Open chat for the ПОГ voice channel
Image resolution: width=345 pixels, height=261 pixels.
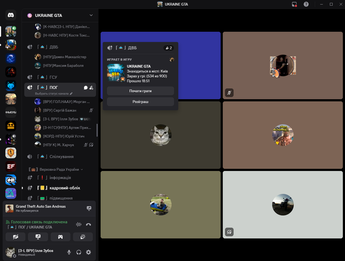click(86, 87)
